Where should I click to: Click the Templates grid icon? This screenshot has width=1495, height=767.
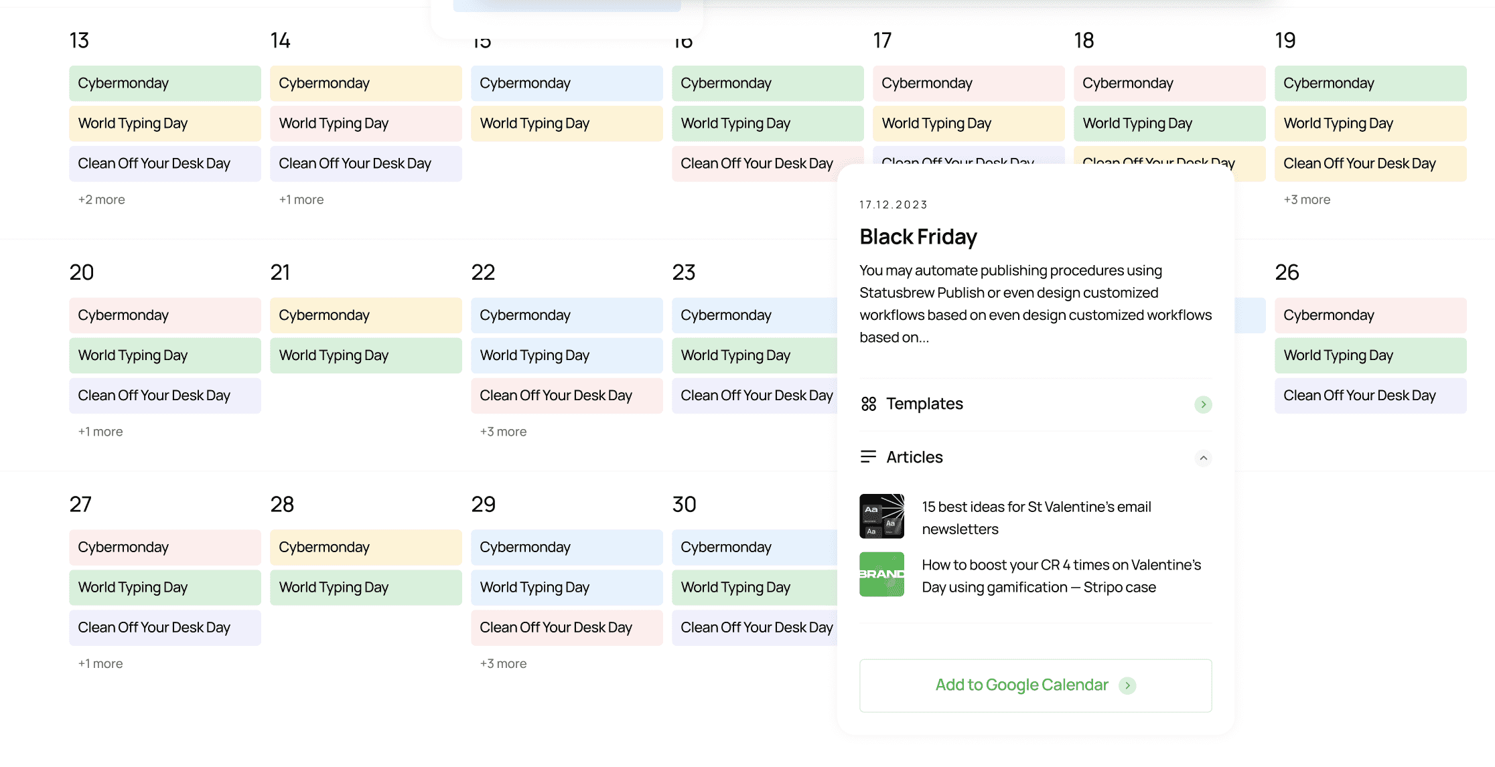coord(869,404)
